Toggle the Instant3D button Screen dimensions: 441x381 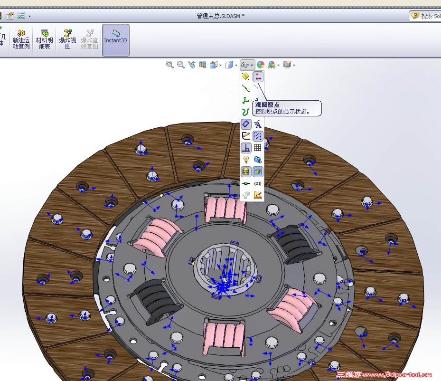pyautogui.click(x=116, y=40)
